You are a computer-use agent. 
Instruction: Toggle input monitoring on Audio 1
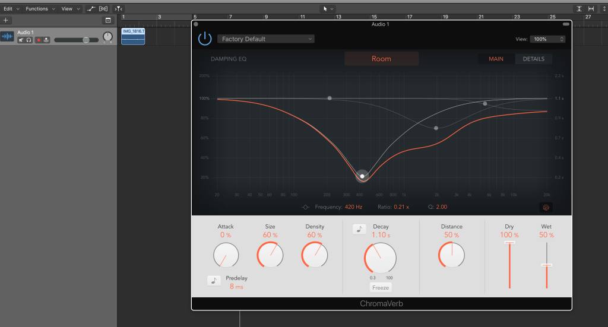pos(46,40)
